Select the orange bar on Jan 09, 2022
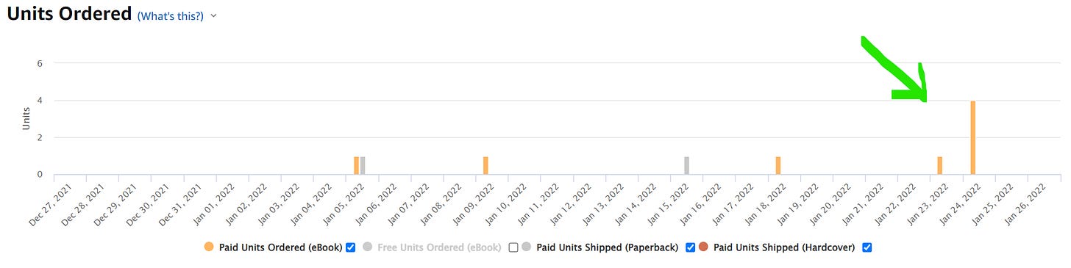 pyautogui.click(x=485, y=166)
